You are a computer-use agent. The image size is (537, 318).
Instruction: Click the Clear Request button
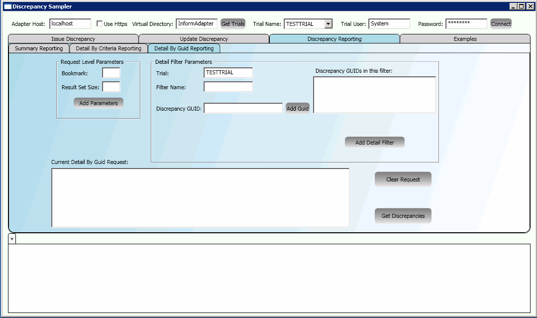click(x=403, y=179)
